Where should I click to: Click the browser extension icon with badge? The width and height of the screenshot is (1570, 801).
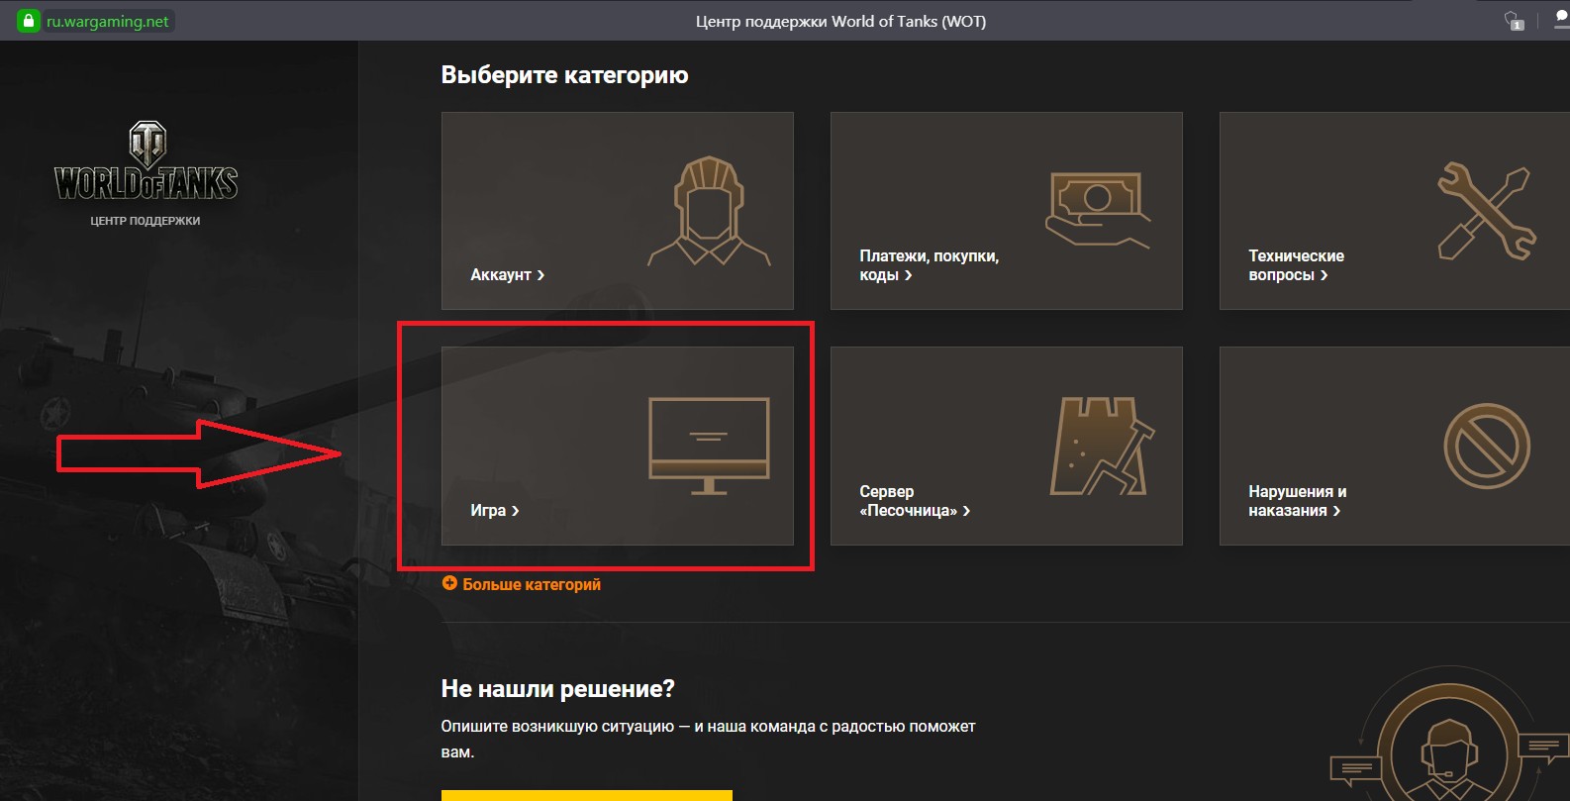1513,21
